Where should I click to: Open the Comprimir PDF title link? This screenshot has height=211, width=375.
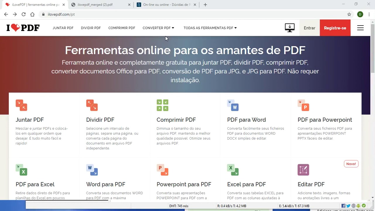176,120
